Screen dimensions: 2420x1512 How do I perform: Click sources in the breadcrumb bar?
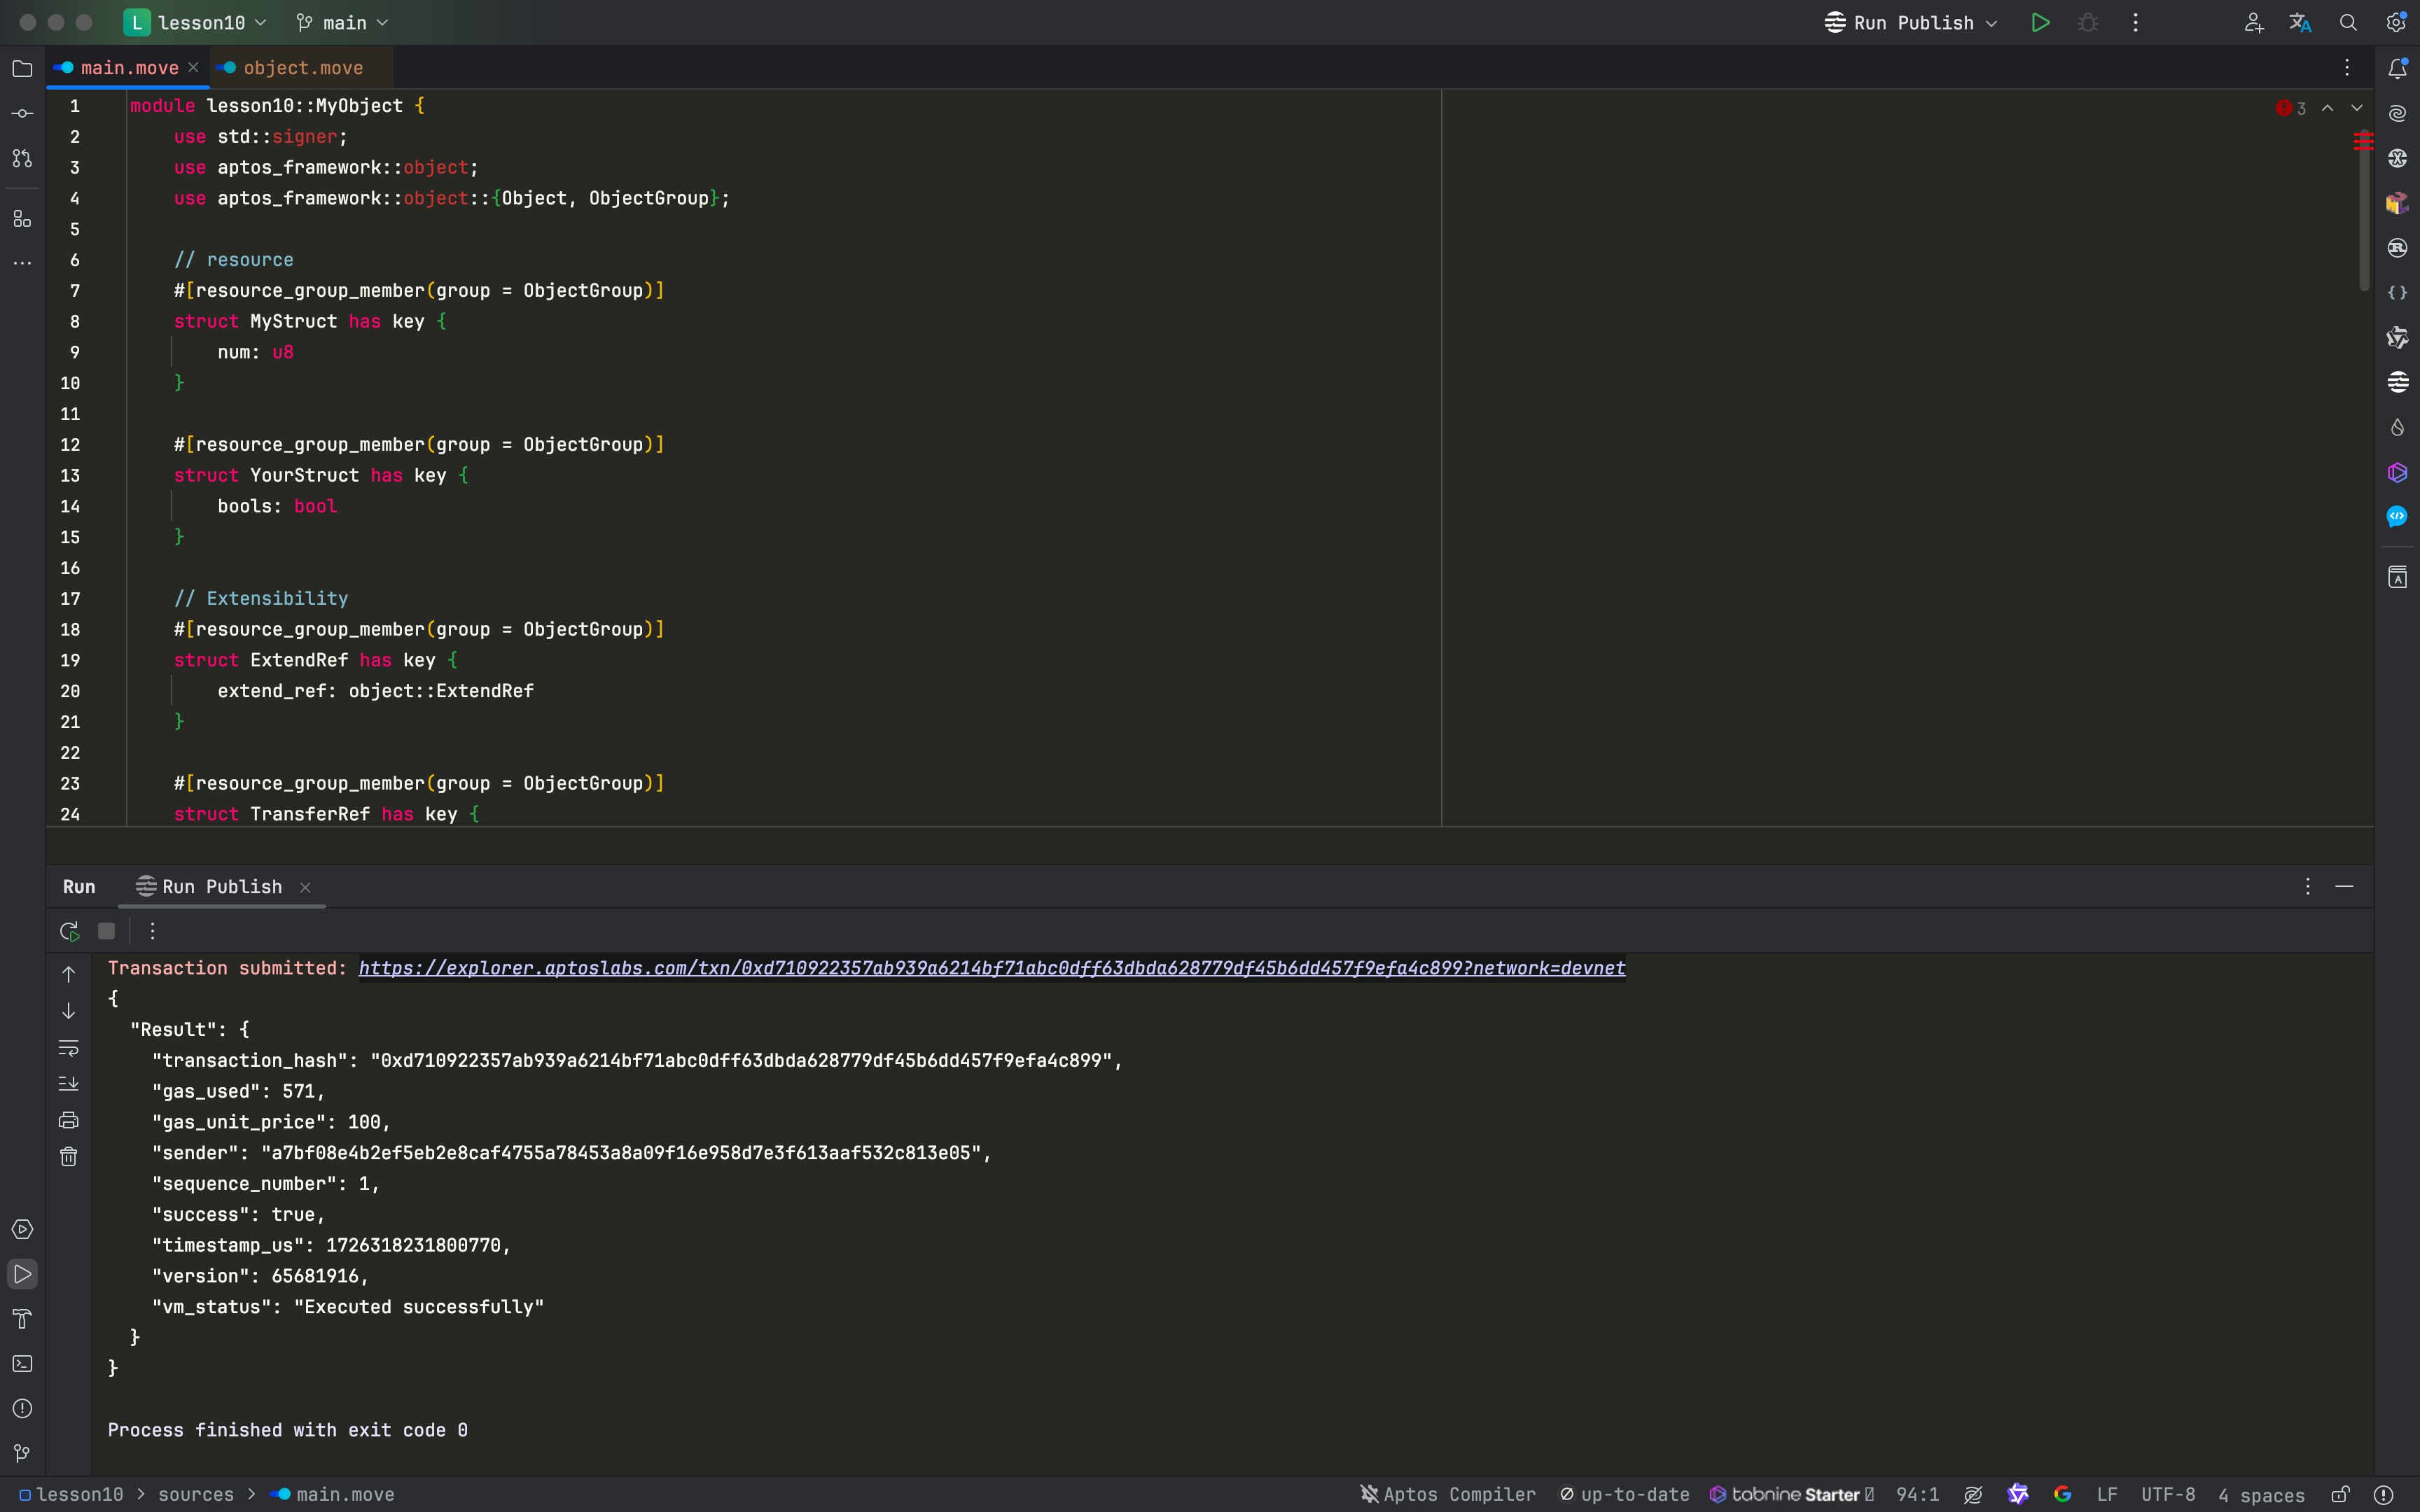196,1494
